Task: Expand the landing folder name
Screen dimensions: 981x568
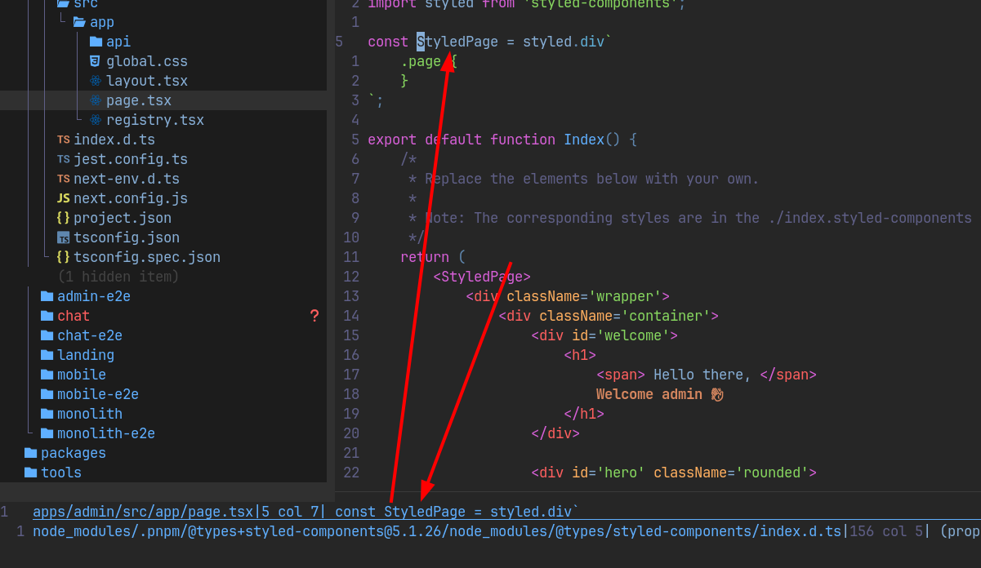Action: tap(86, 355)
